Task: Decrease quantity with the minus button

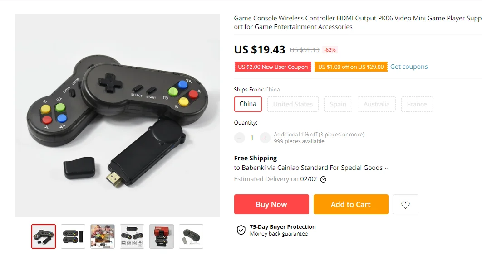Action: [239, 138]
